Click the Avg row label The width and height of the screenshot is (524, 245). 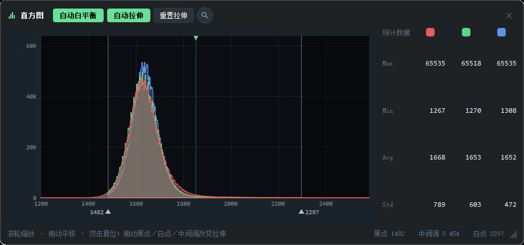tap(388, 157)
